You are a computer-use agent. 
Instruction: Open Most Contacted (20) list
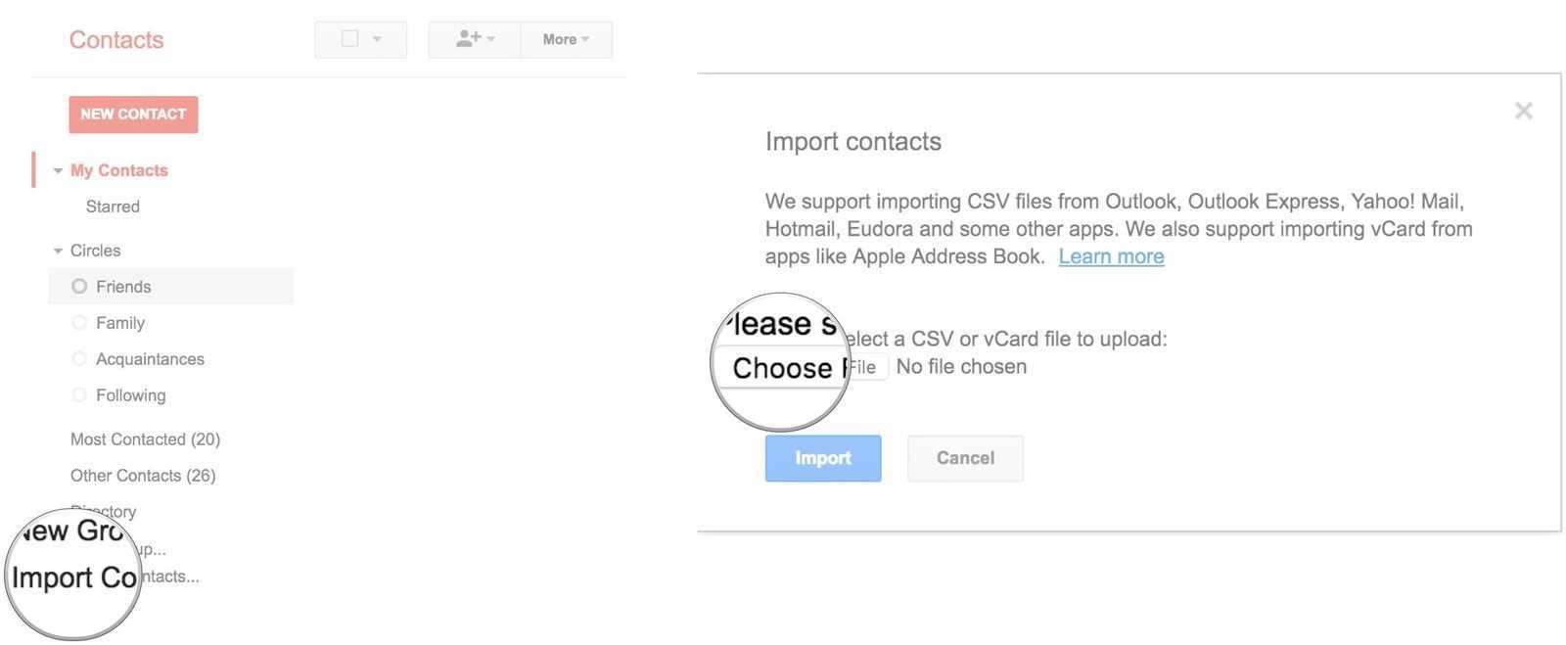coord(145,439)
